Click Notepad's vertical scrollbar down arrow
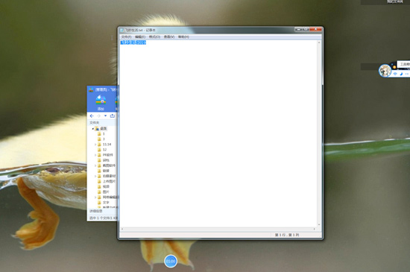Screen dimensions: 410x272 tap(319, 224)
